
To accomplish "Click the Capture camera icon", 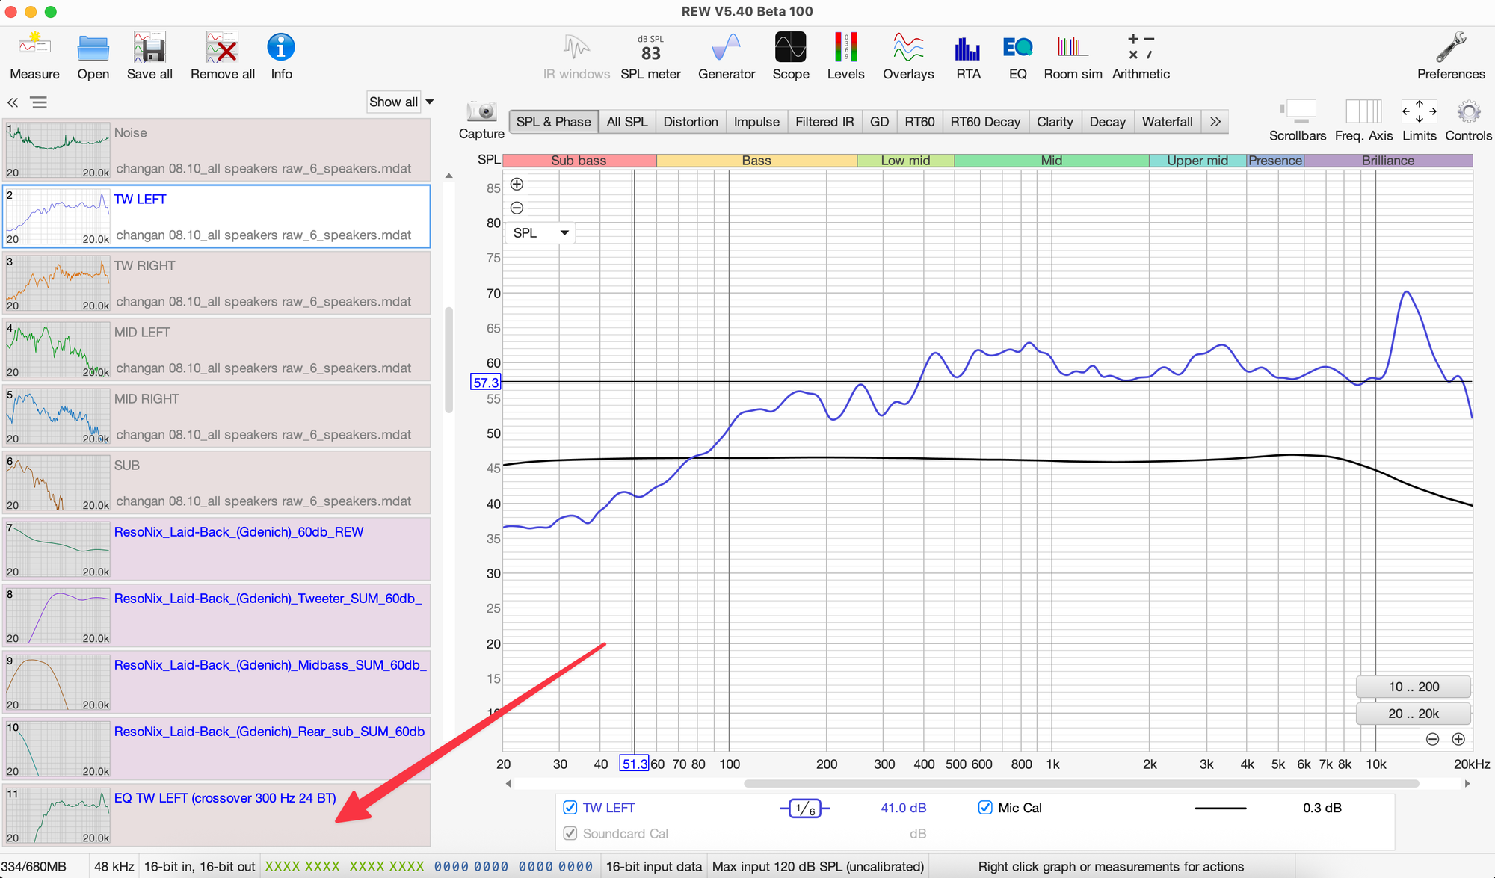I will (x=481, y=112).
